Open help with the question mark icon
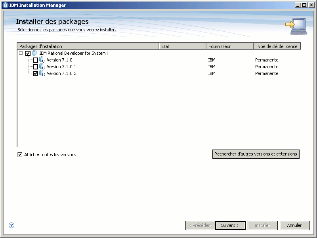Image resolution: width=317 pixels, height=238 pixels. click(11, 225)
